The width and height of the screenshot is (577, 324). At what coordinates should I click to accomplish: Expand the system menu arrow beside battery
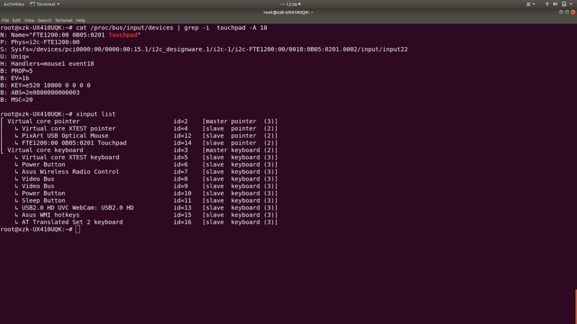571,4
